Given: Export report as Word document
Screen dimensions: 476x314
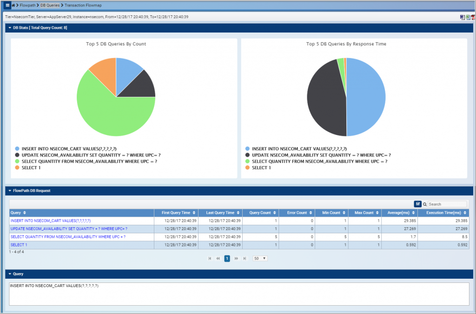Looking at the screenshot, I should point(462,17).
